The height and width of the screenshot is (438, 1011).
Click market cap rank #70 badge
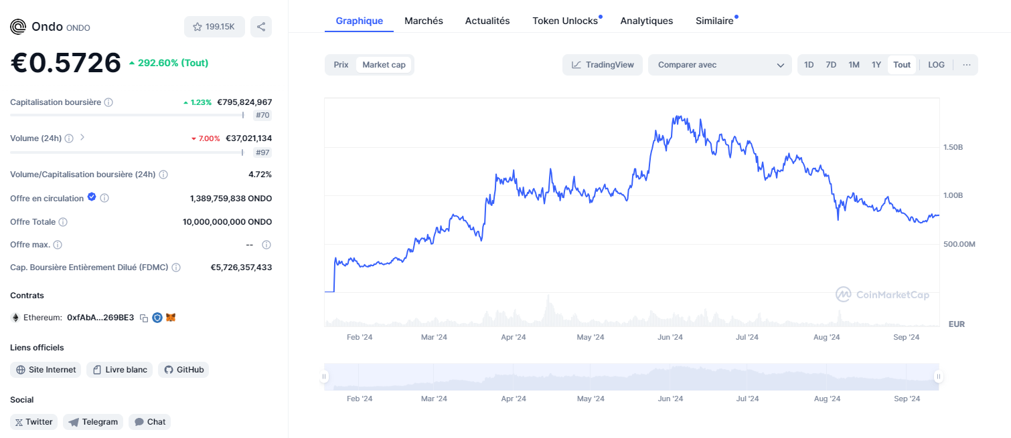[262, 115]
